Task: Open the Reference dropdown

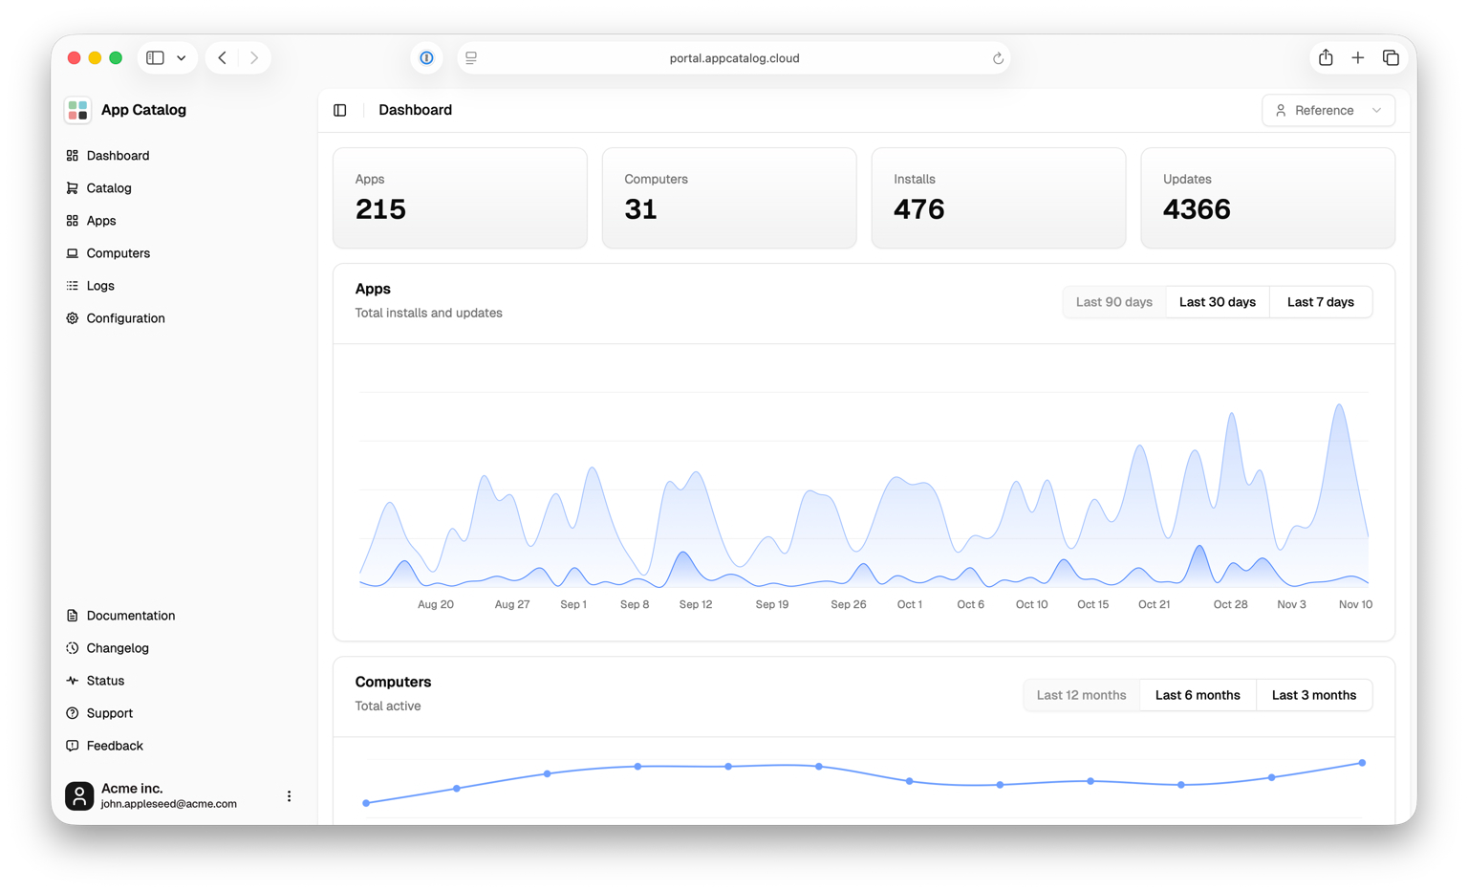Action: [1328, 111]
